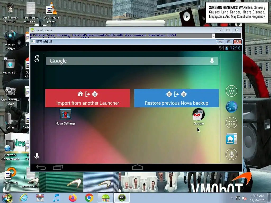Screen dimensions: 271x203
Task: Select the Network Connections desktop icon
Action: tap(10, 150)
